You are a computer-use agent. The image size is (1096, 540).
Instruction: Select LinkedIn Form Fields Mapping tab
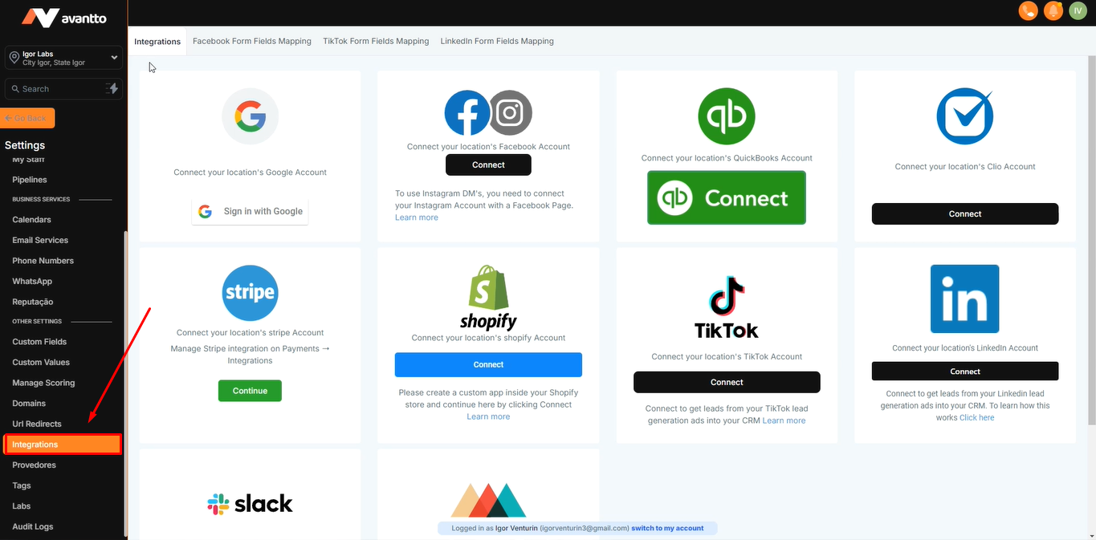(x=497, y=41)
